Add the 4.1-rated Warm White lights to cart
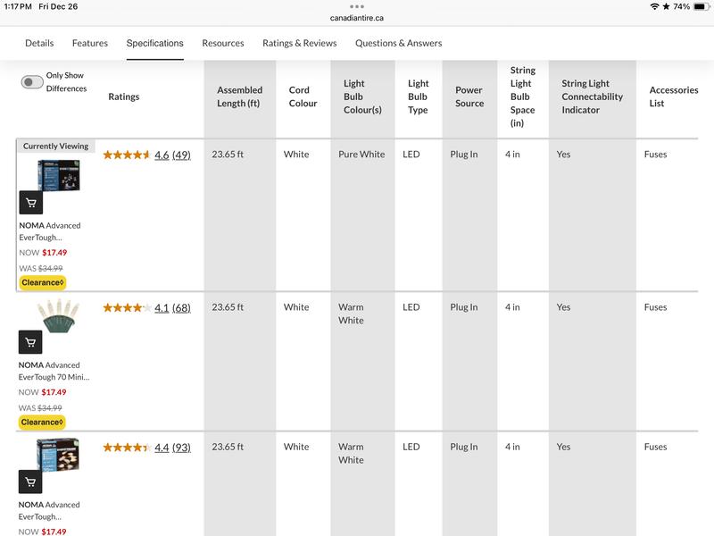 (30, 342)
